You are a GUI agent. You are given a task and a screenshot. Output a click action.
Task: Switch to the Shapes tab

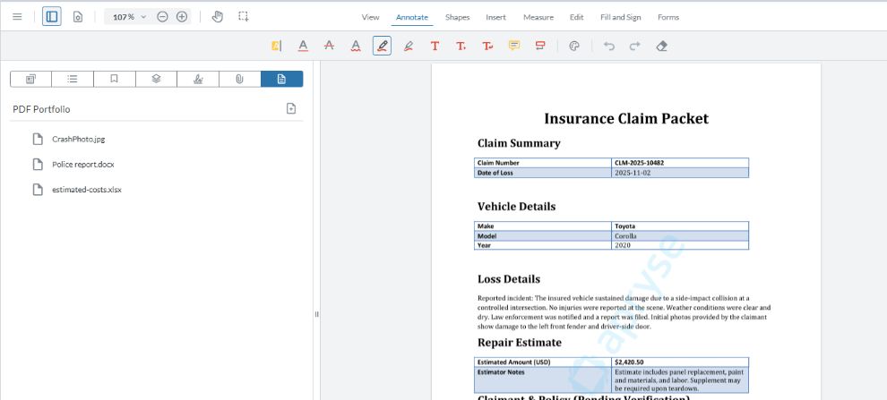(x=457, y=18)
